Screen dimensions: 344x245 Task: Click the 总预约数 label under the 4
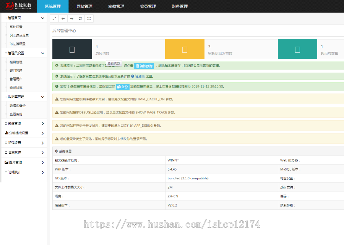[102, 53]
